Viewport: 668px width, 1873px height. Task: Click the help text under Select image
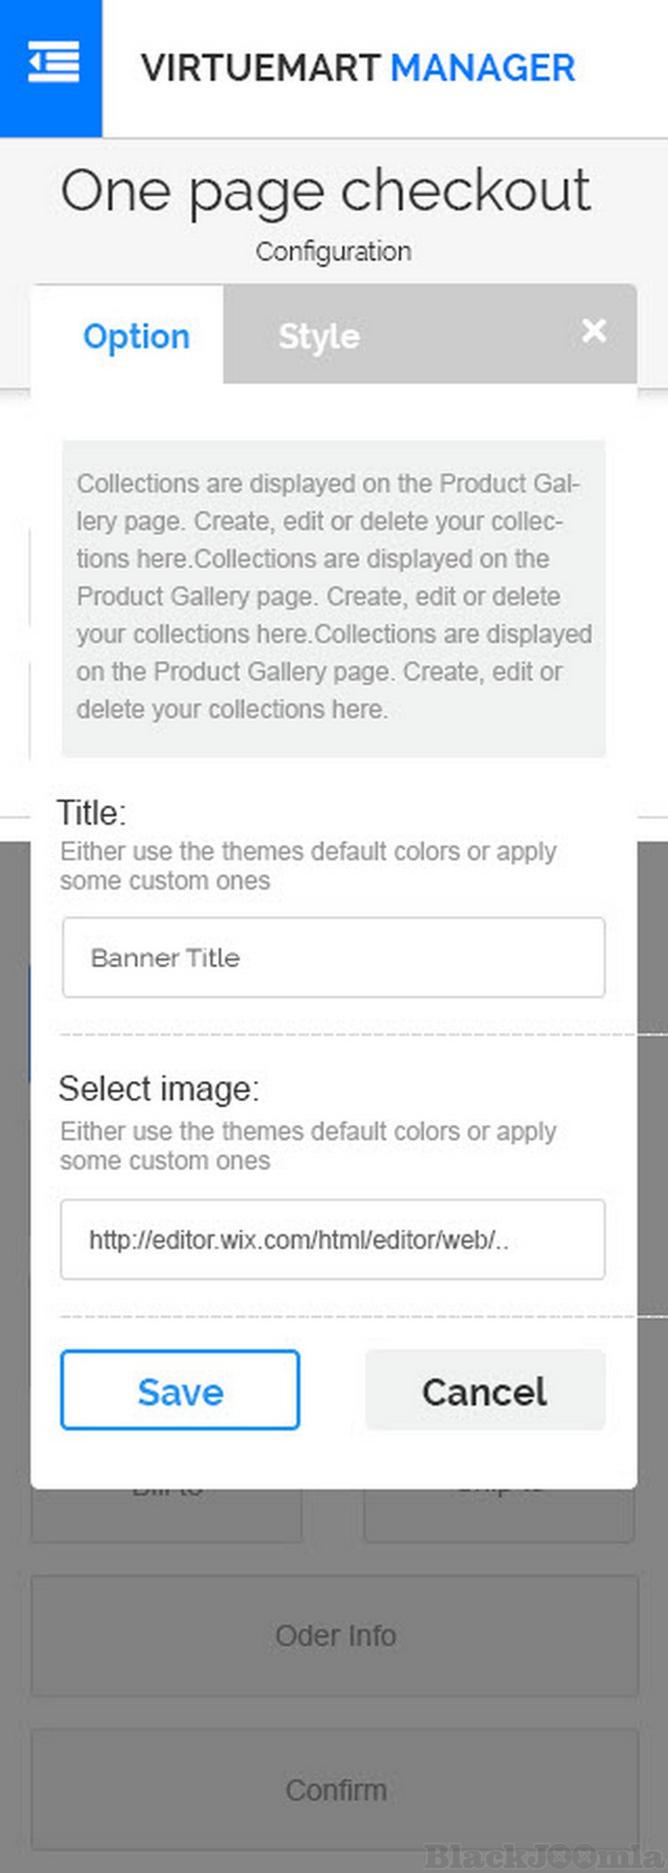[307, 1145]
